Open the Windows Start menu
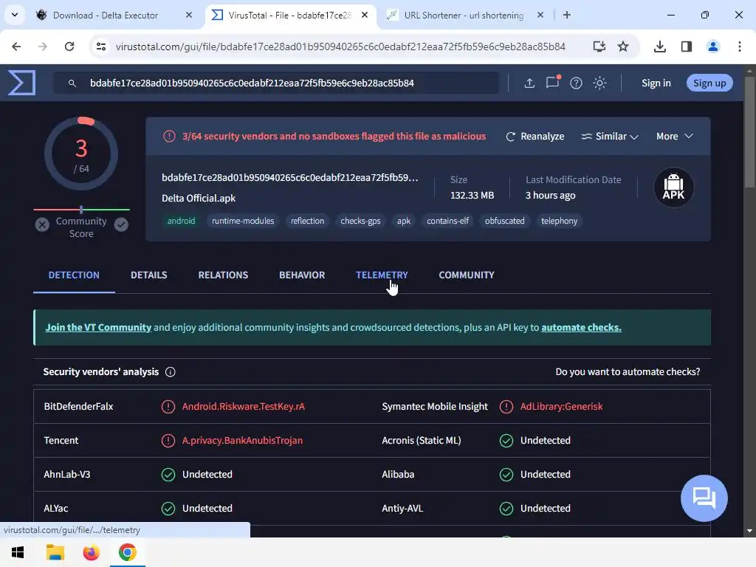Viewport: 756px width, 567px height. click(18, 552)
